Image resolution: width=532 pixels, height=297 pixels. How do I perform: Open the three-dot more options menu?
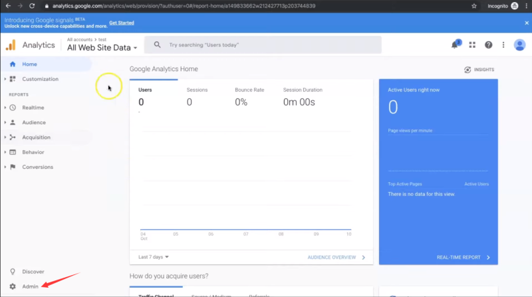coord(503,45)
